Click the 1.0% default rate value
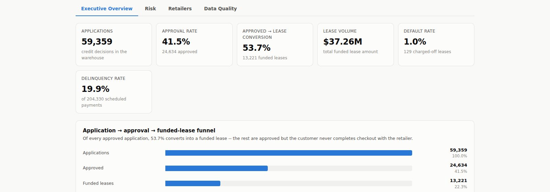Viewport: 550px width, 192px height. pos(415,42)
